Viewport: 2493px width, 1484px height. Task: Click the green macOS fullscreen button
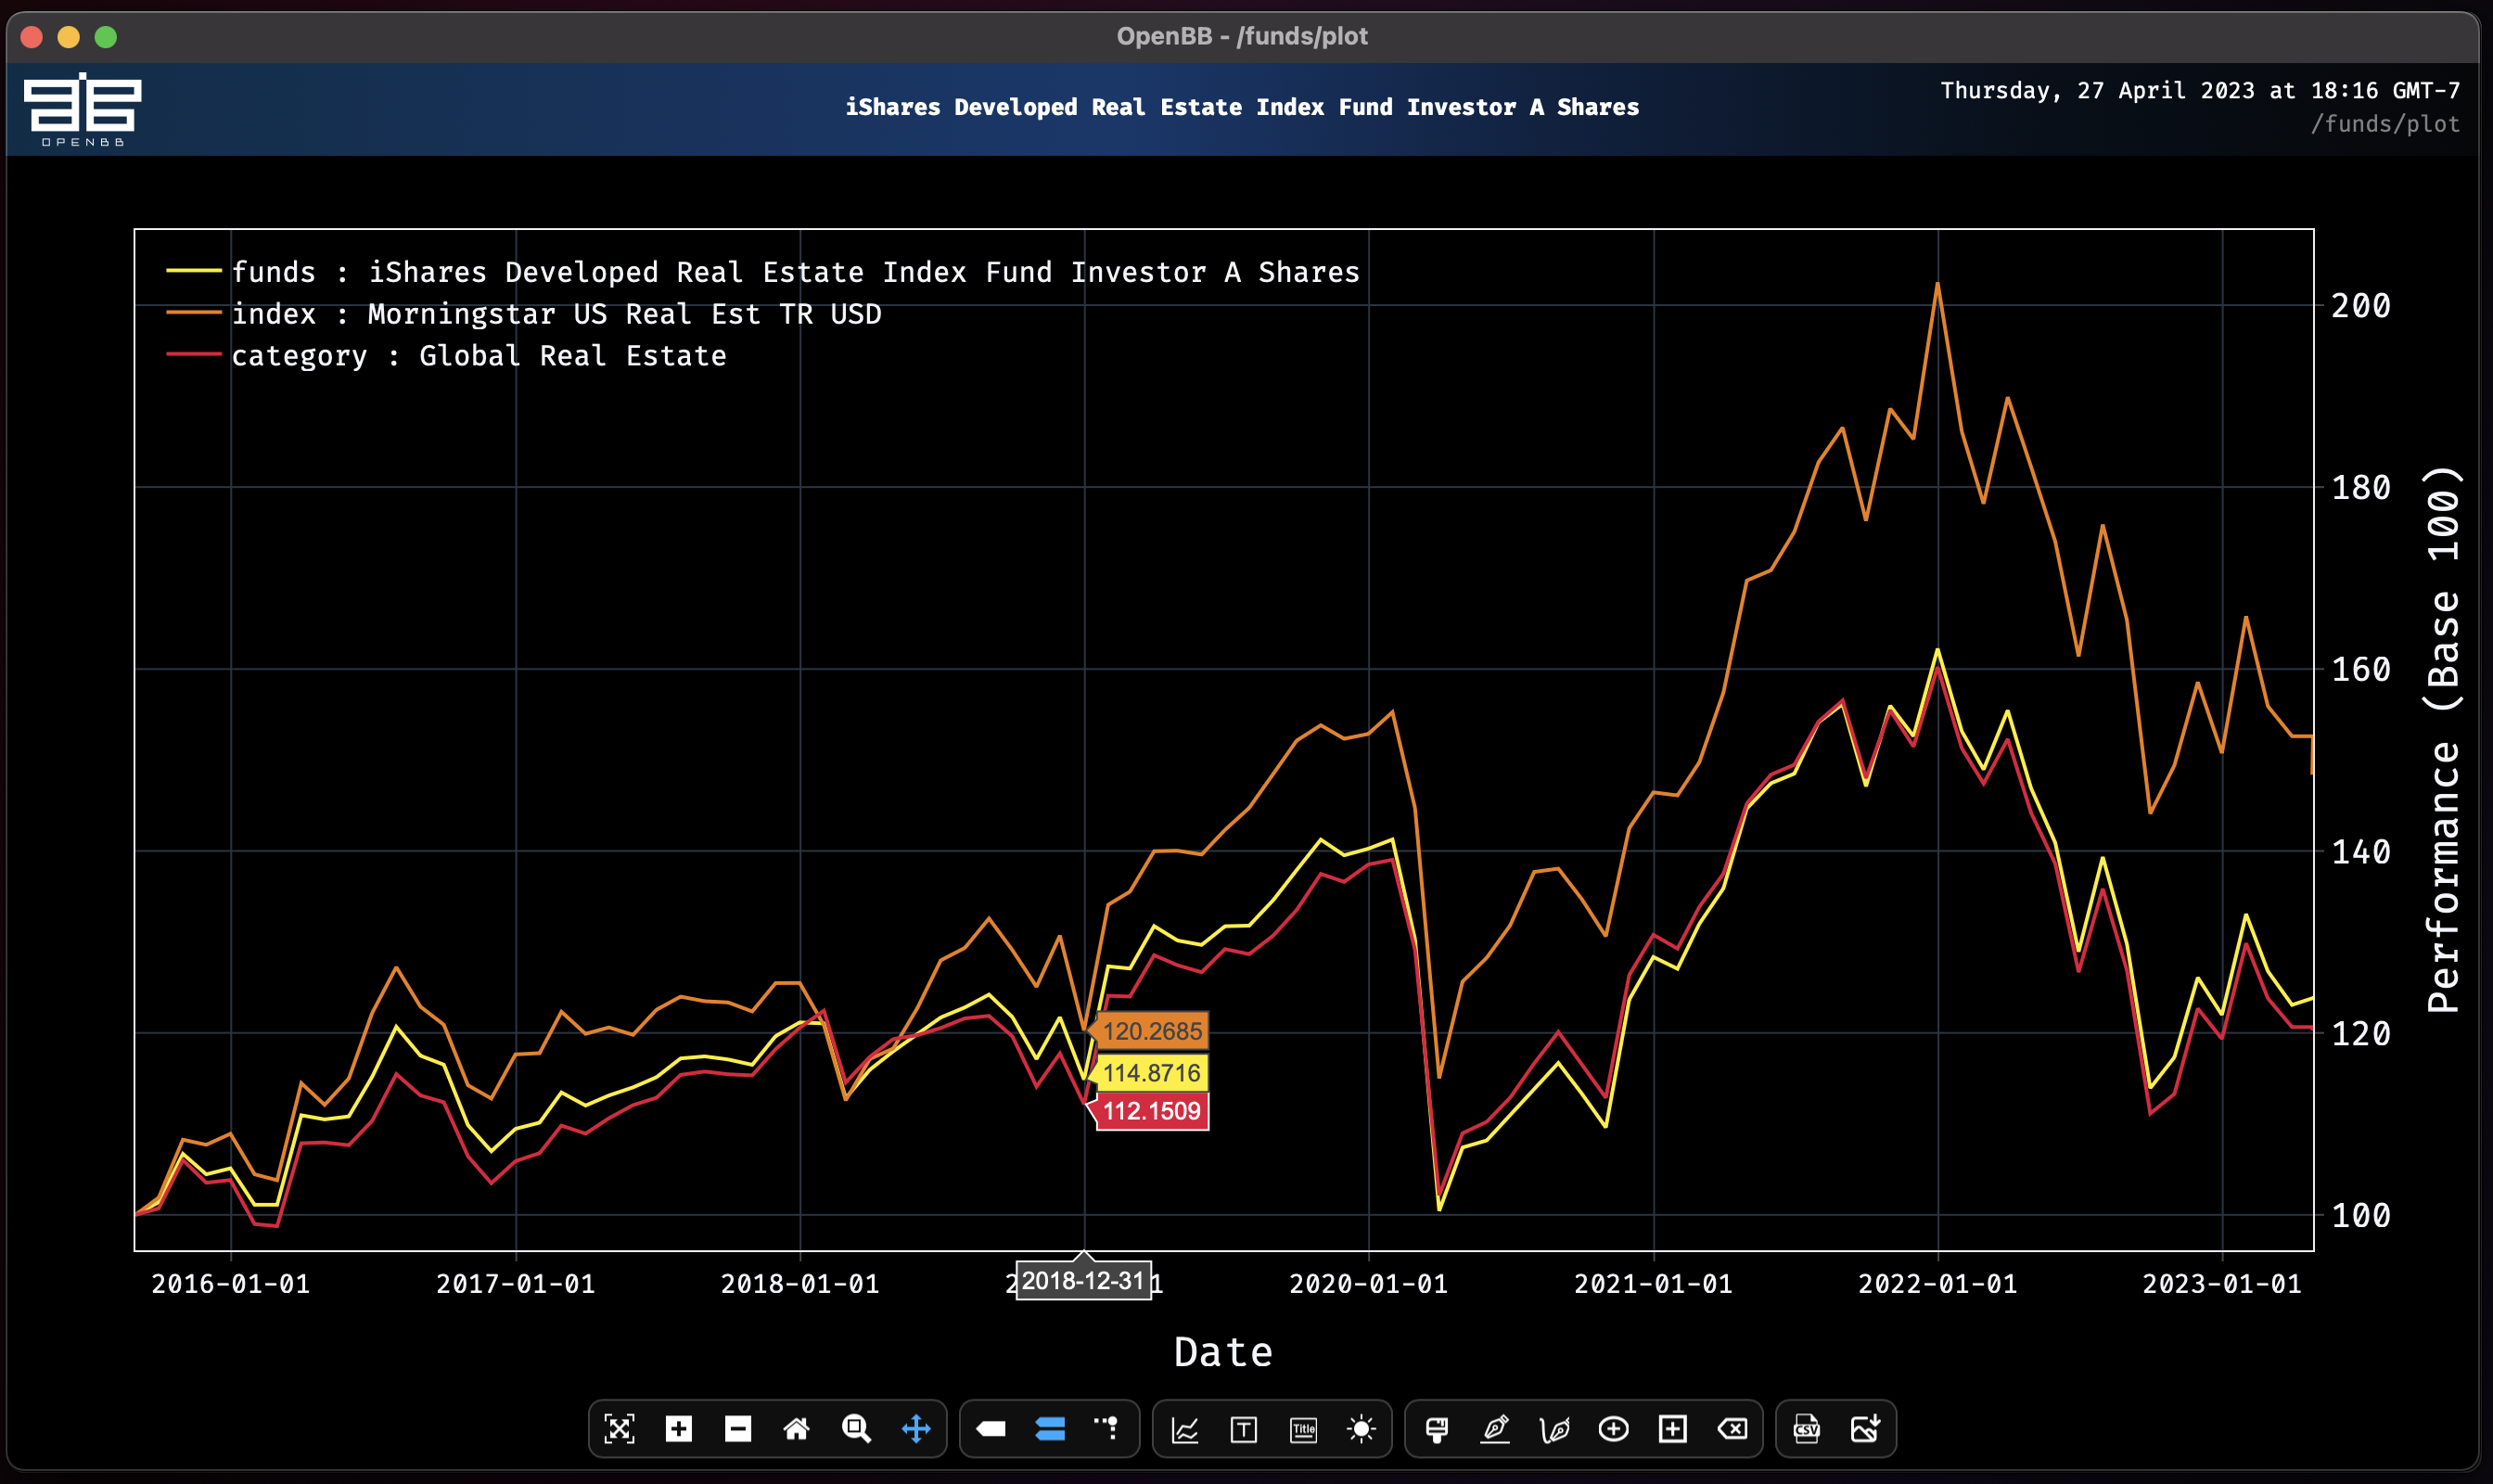(x=106, y=37)
